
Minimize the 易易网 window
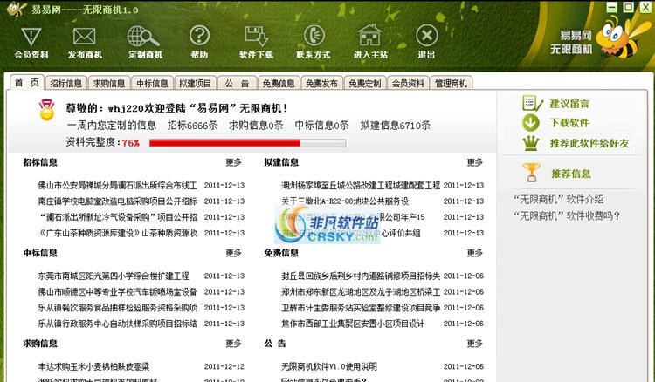coord(611,7)
